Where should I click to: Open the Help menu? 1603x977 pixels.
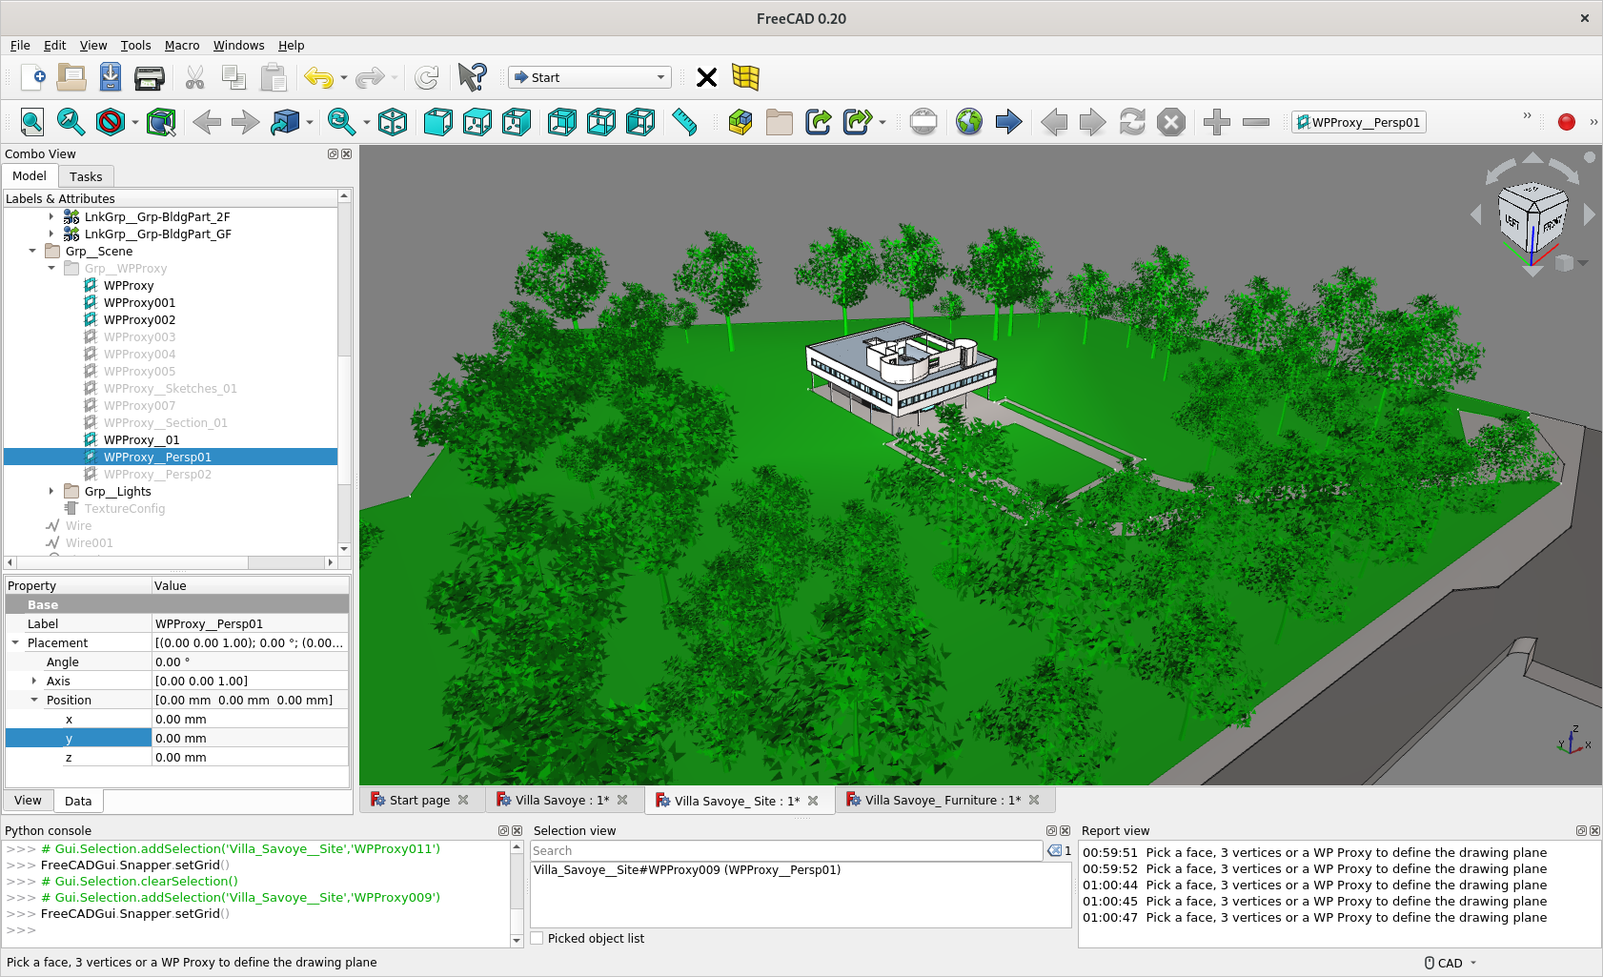[x=292, y=45]
